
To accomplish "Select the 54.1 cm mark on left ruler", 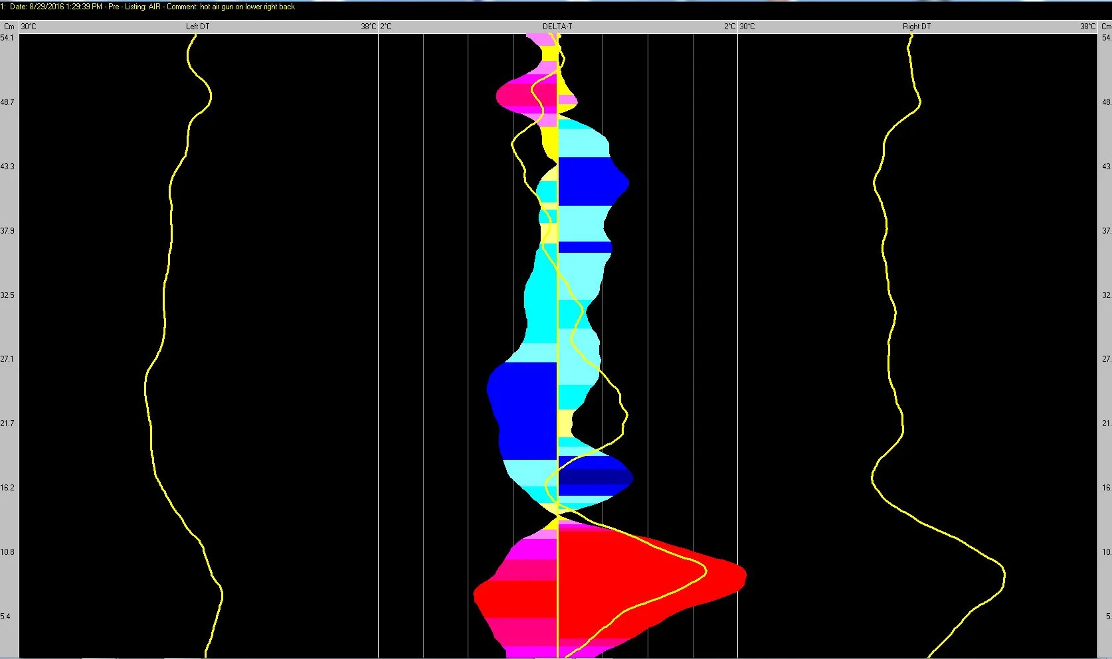I will [x=7, y=38].
